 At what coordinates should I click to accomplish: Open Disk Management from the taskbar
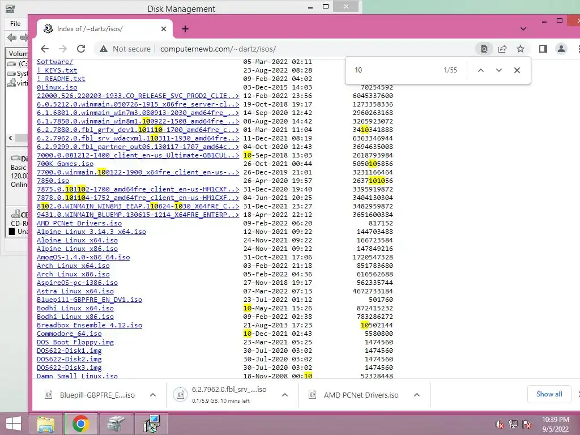click(116, 424)
